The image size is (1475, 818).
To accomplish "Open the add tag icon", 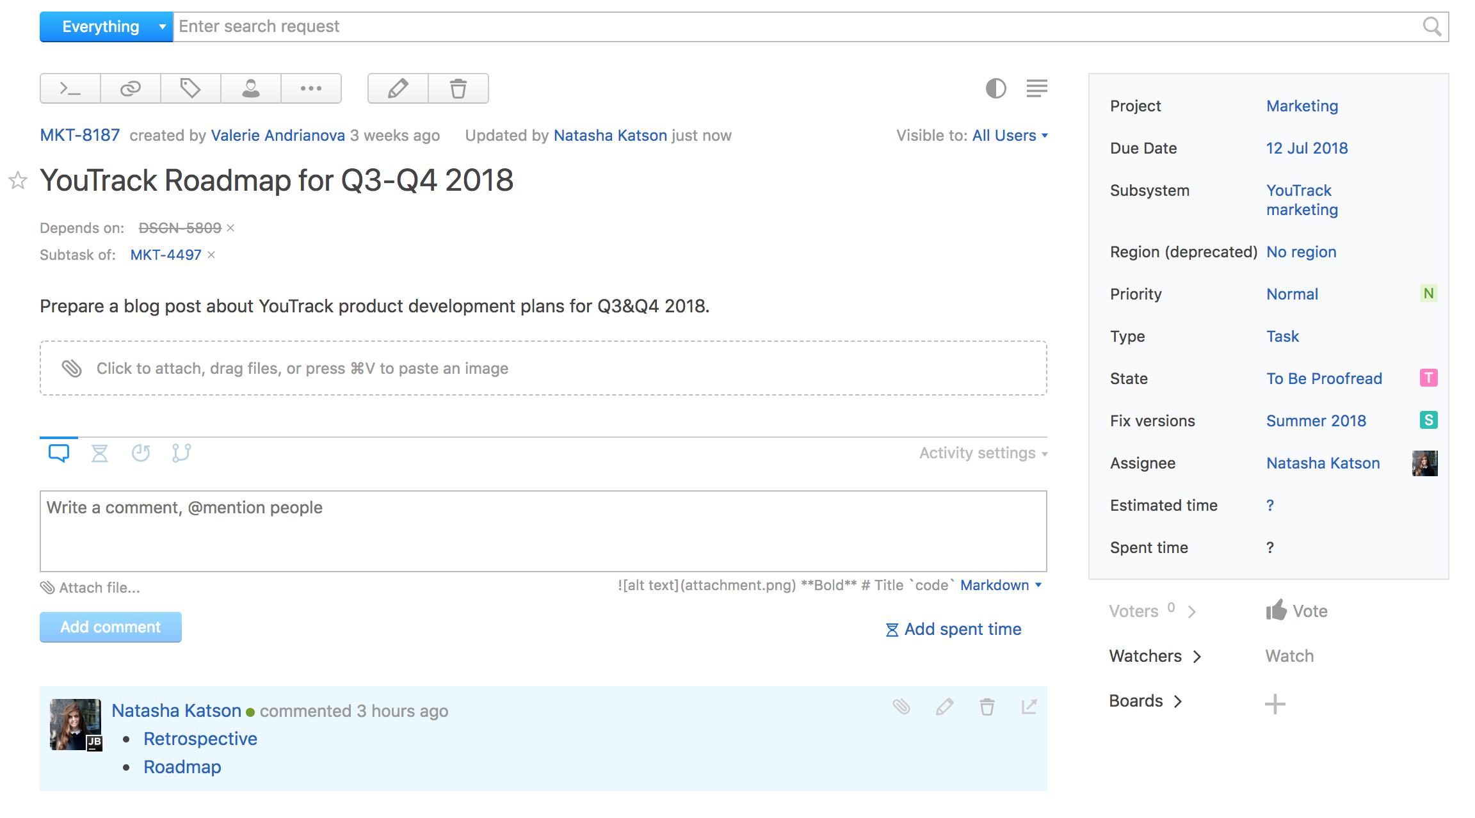I will pos(190,88).
